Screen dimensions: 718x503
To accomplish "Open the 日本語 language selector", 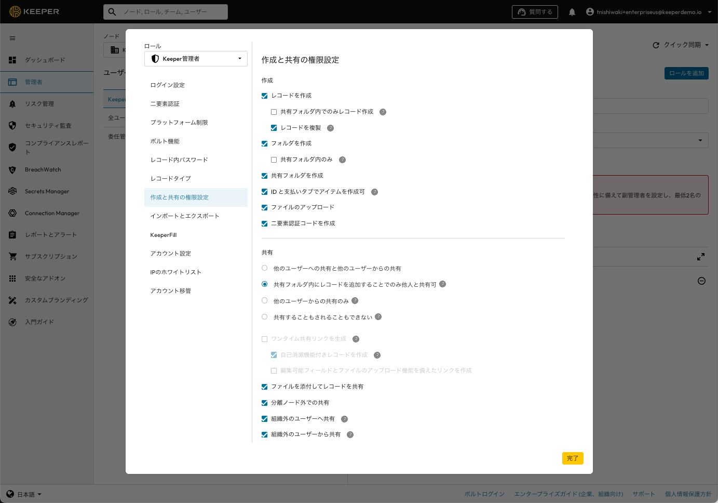I will click(24, 494).
